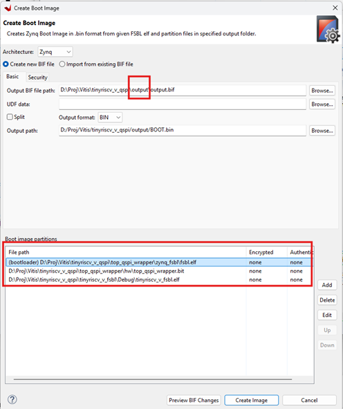
Task: Click the partitions horizontal scrollbar
Action: 153,379
